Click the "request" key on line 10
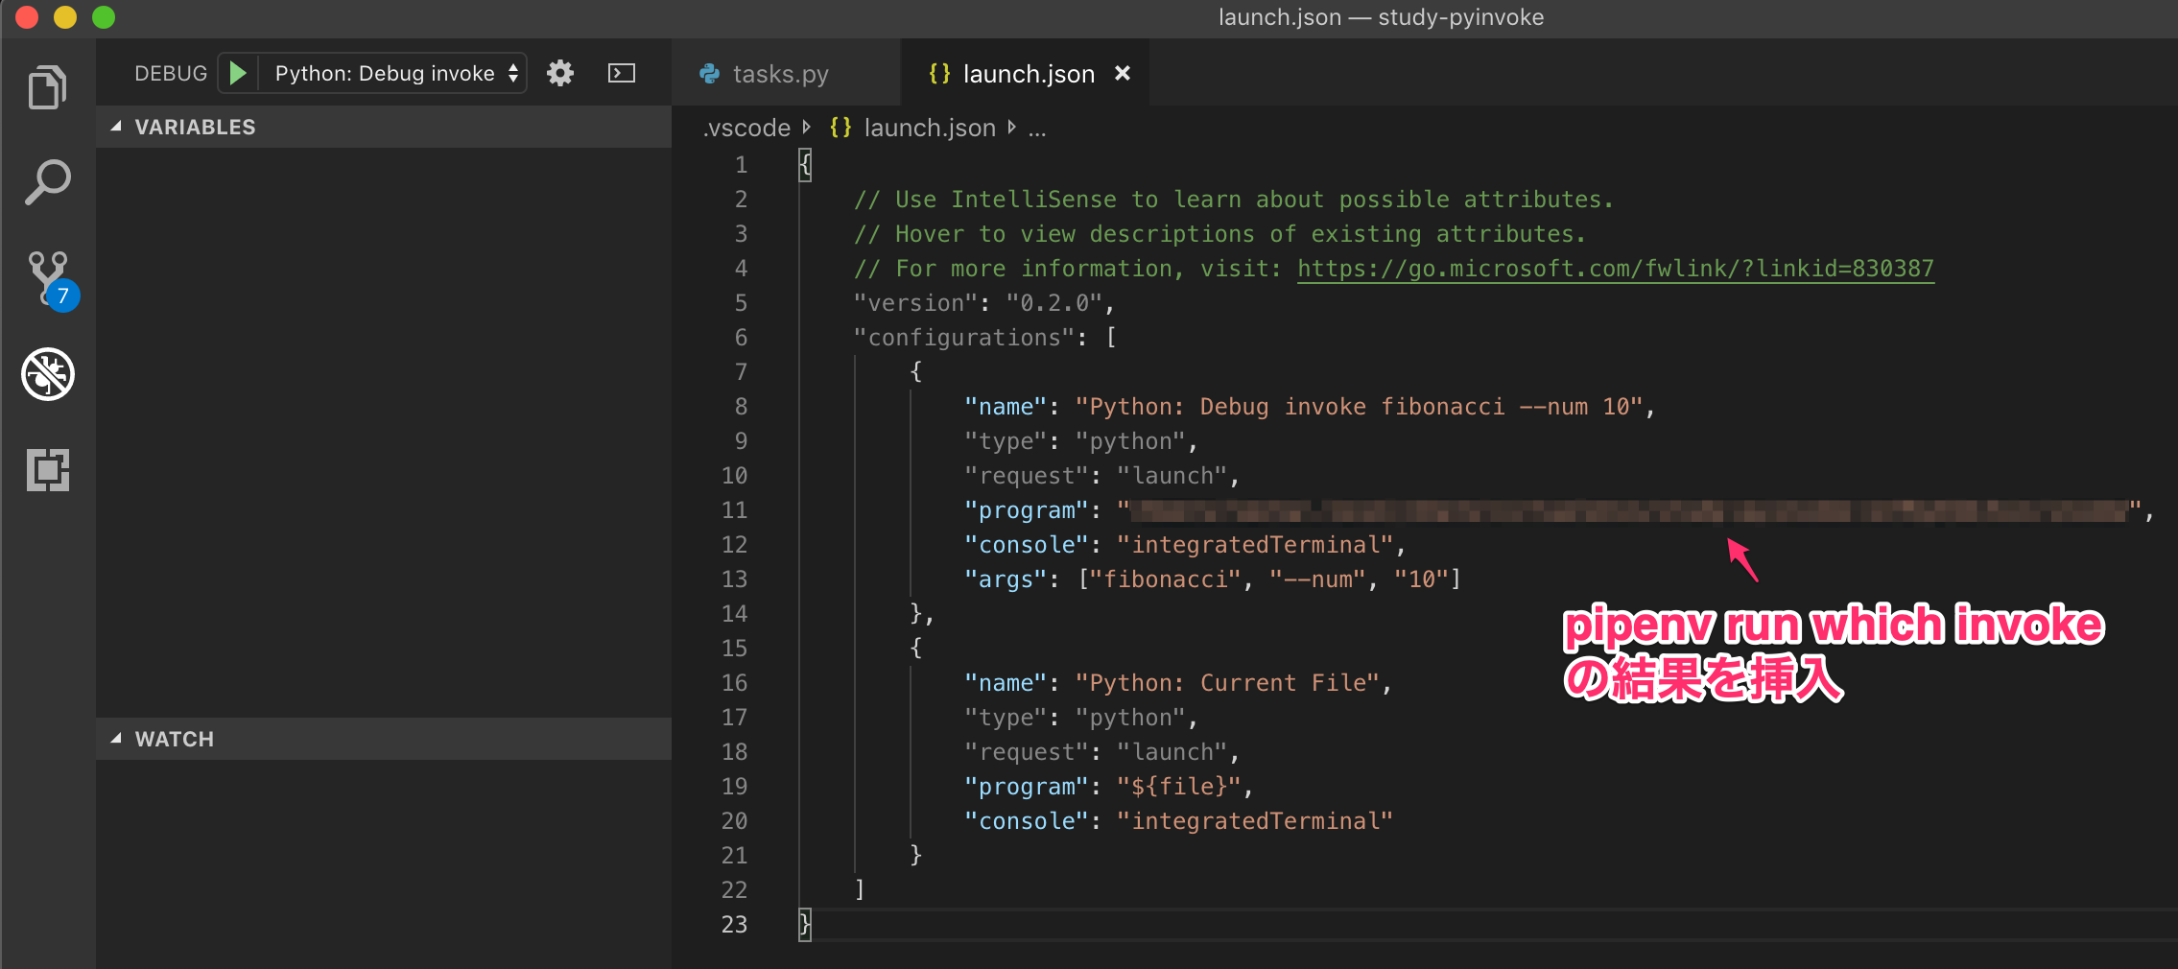 click(1026, 476)
